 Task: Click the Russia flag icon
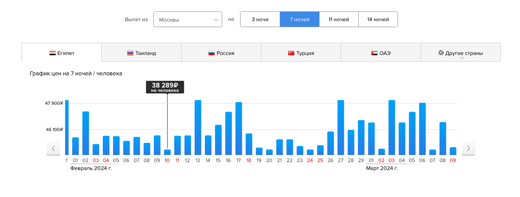[x=211, y=53]
